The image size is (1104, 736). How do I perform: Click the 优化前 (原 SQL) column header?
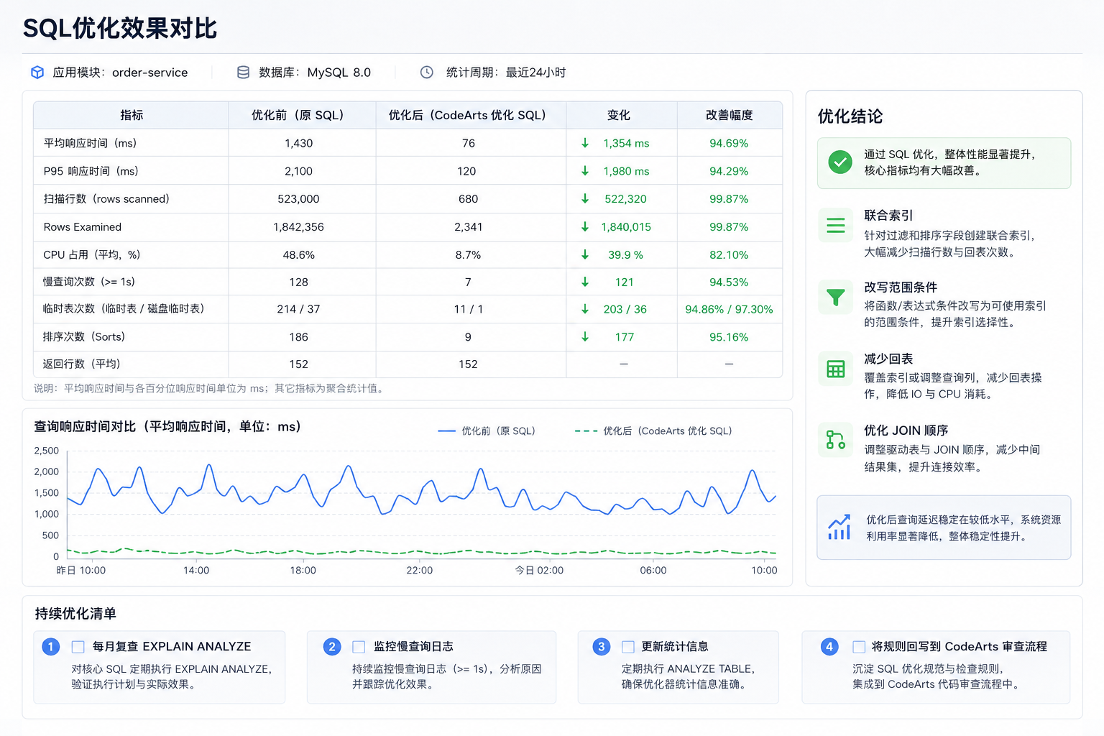click(298, 115)
